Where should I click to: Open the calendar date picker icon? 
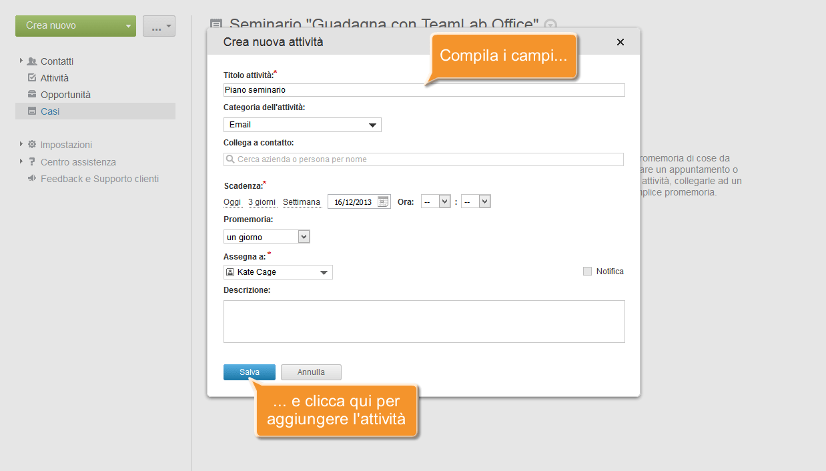coord(383,201)
